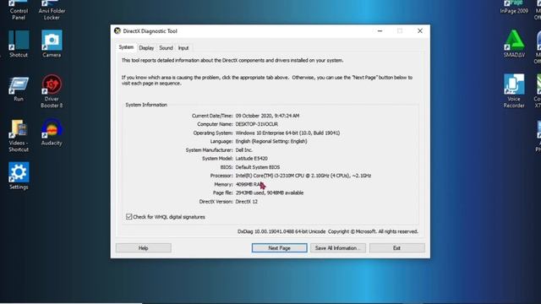The width and height of the screenshot is (541, 304).
Task: Switch to the Sound tab
Action: point(166,48)
